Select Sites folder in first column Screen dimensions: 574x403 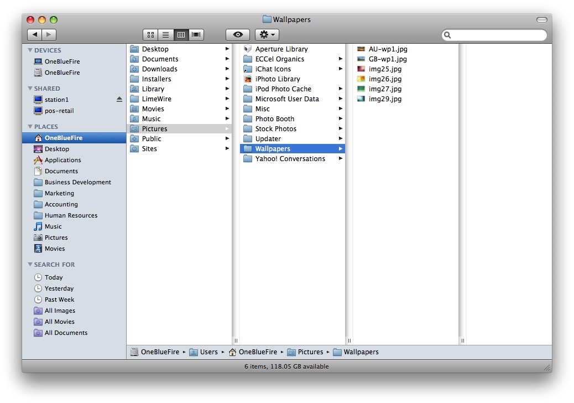(x=179, y=149)
